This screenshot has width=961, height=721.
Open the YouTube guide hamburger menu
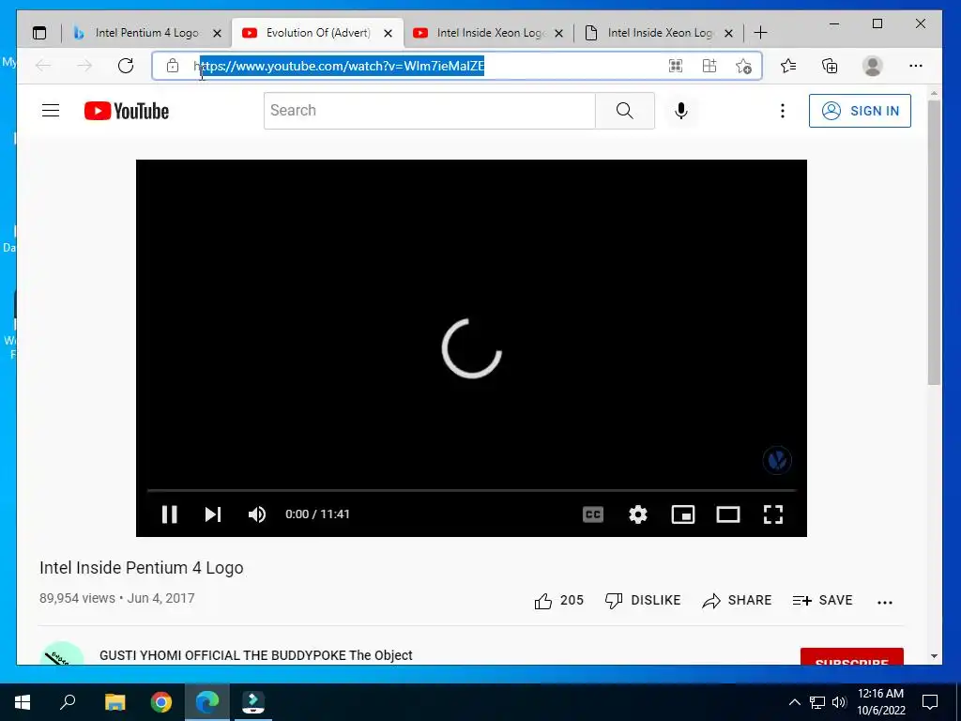pyautogui.click(x=51, y=111)
